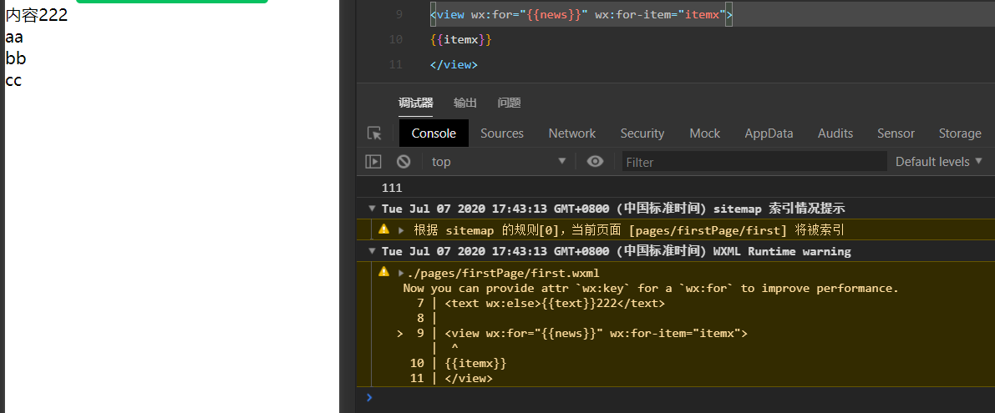995x413 pixels.
Task: Open the Network tab
Action: [x=572, y=133]
